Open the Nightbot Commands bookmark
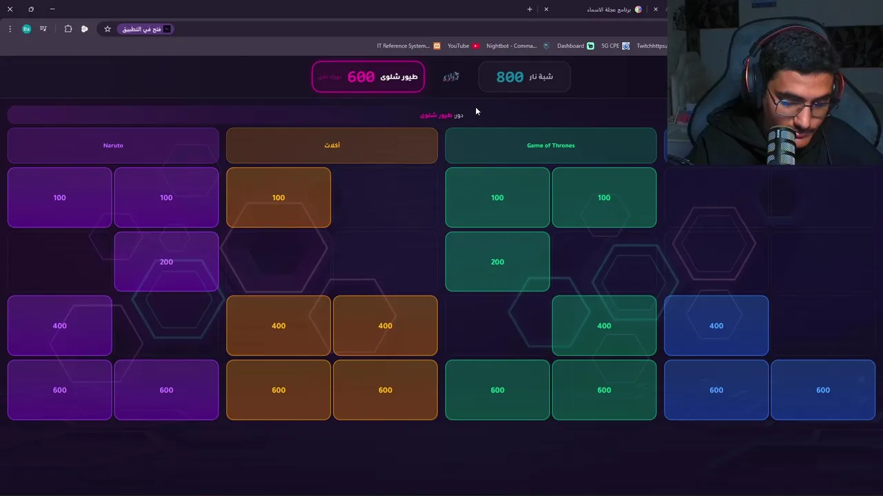 click(517, 46)
